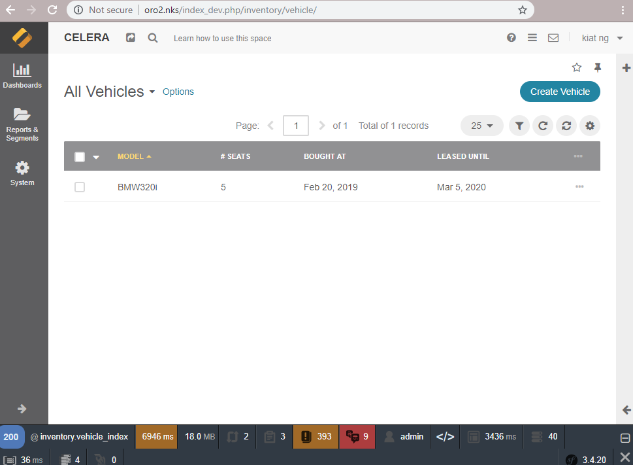Click the page number input field

[296, 126]
